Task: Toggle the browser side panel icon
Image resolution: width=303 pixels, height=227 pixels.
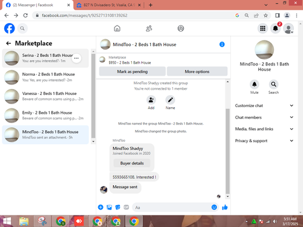Action: click(x=278, y=15)
